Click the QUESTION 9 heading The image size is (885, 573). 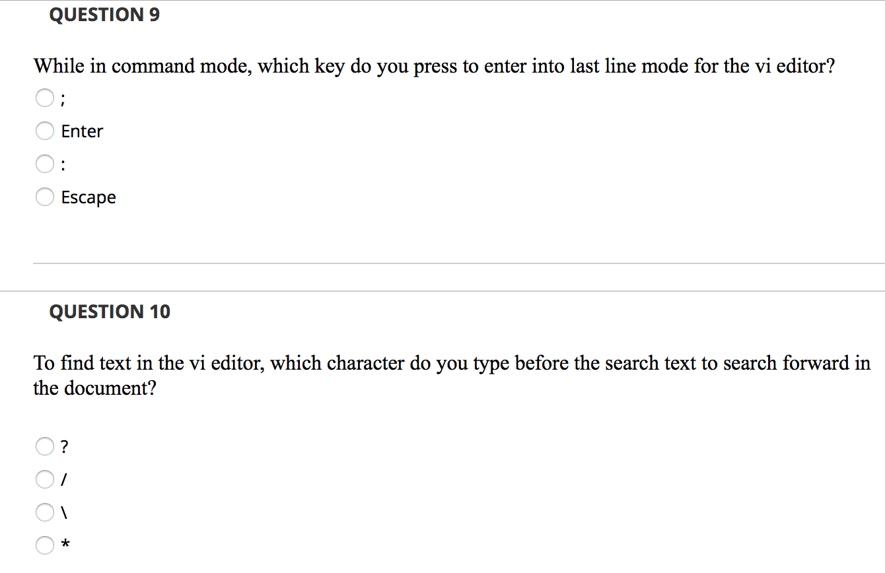104,15
